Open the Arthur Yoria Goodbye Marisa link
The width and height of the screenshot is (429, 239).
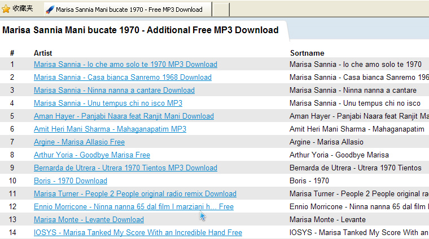coord(92,155)
